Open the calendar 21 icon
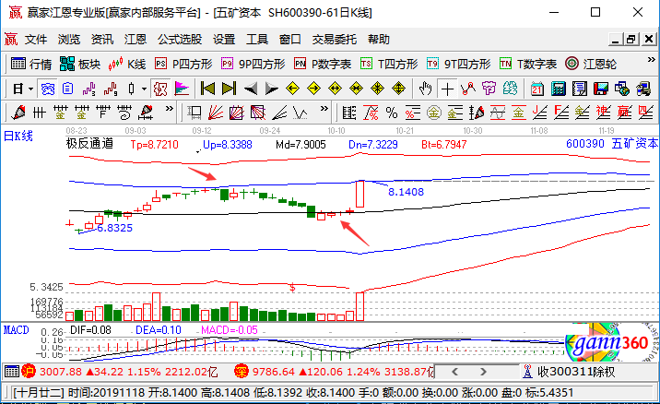 pyautogui.click(x=536, y=89)
